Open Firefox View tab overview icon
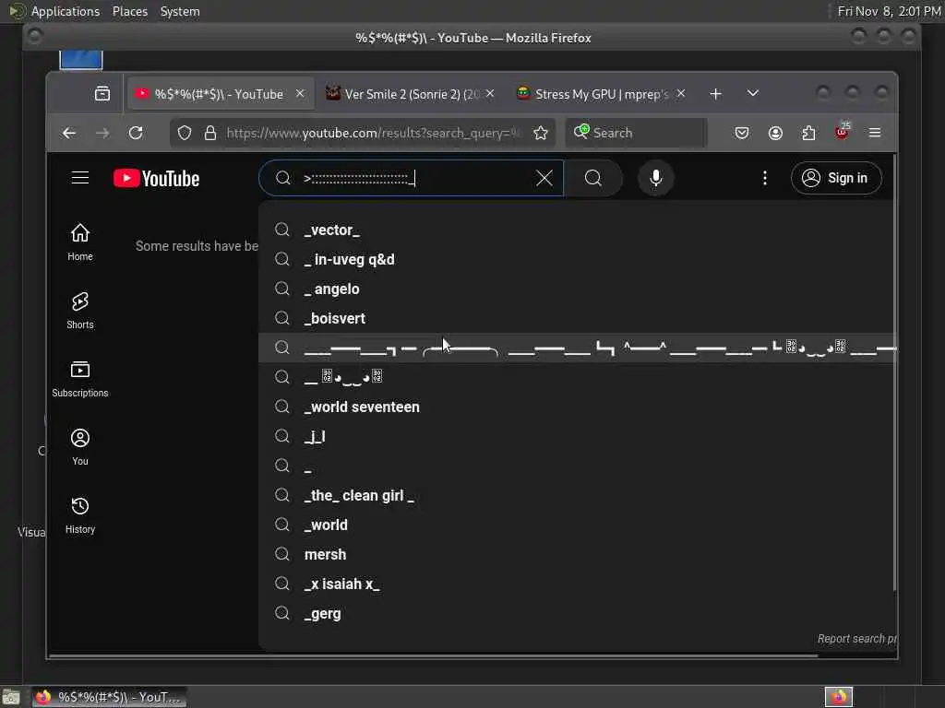This screenshot has height=708, width=945. pos(102,94)
